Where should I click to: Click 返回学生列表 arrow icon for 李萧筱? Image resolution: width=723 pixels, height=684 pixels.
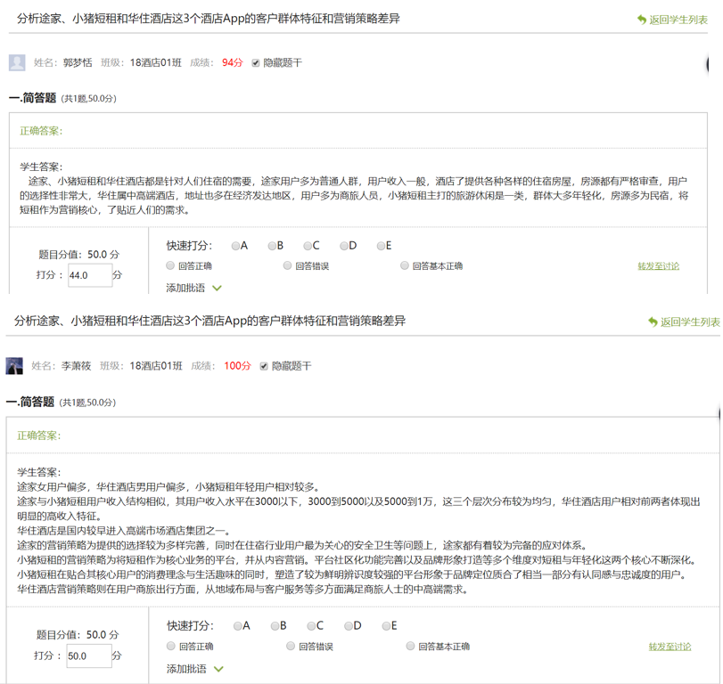(653, 322)
